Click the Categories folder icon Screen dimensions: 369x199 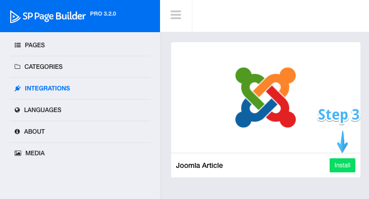(17, 66)
